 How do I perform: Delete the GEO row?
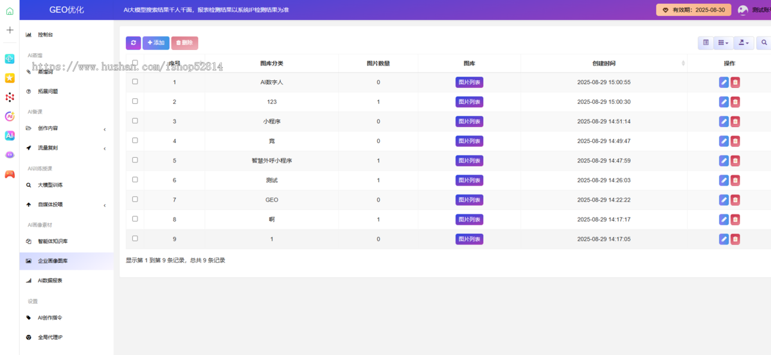(735, 200)
